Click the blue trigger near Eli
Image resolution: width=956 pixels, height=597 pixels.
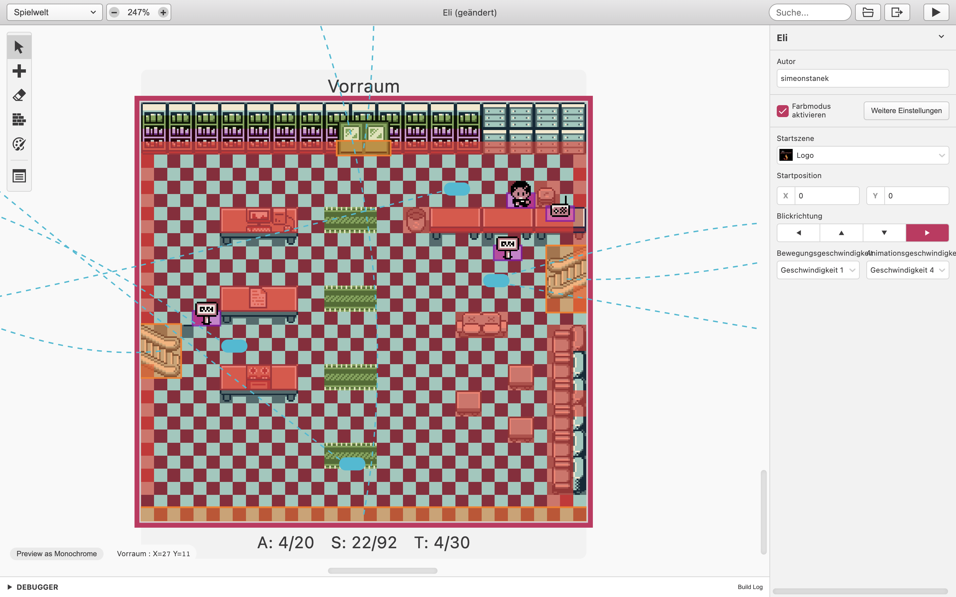457,189
